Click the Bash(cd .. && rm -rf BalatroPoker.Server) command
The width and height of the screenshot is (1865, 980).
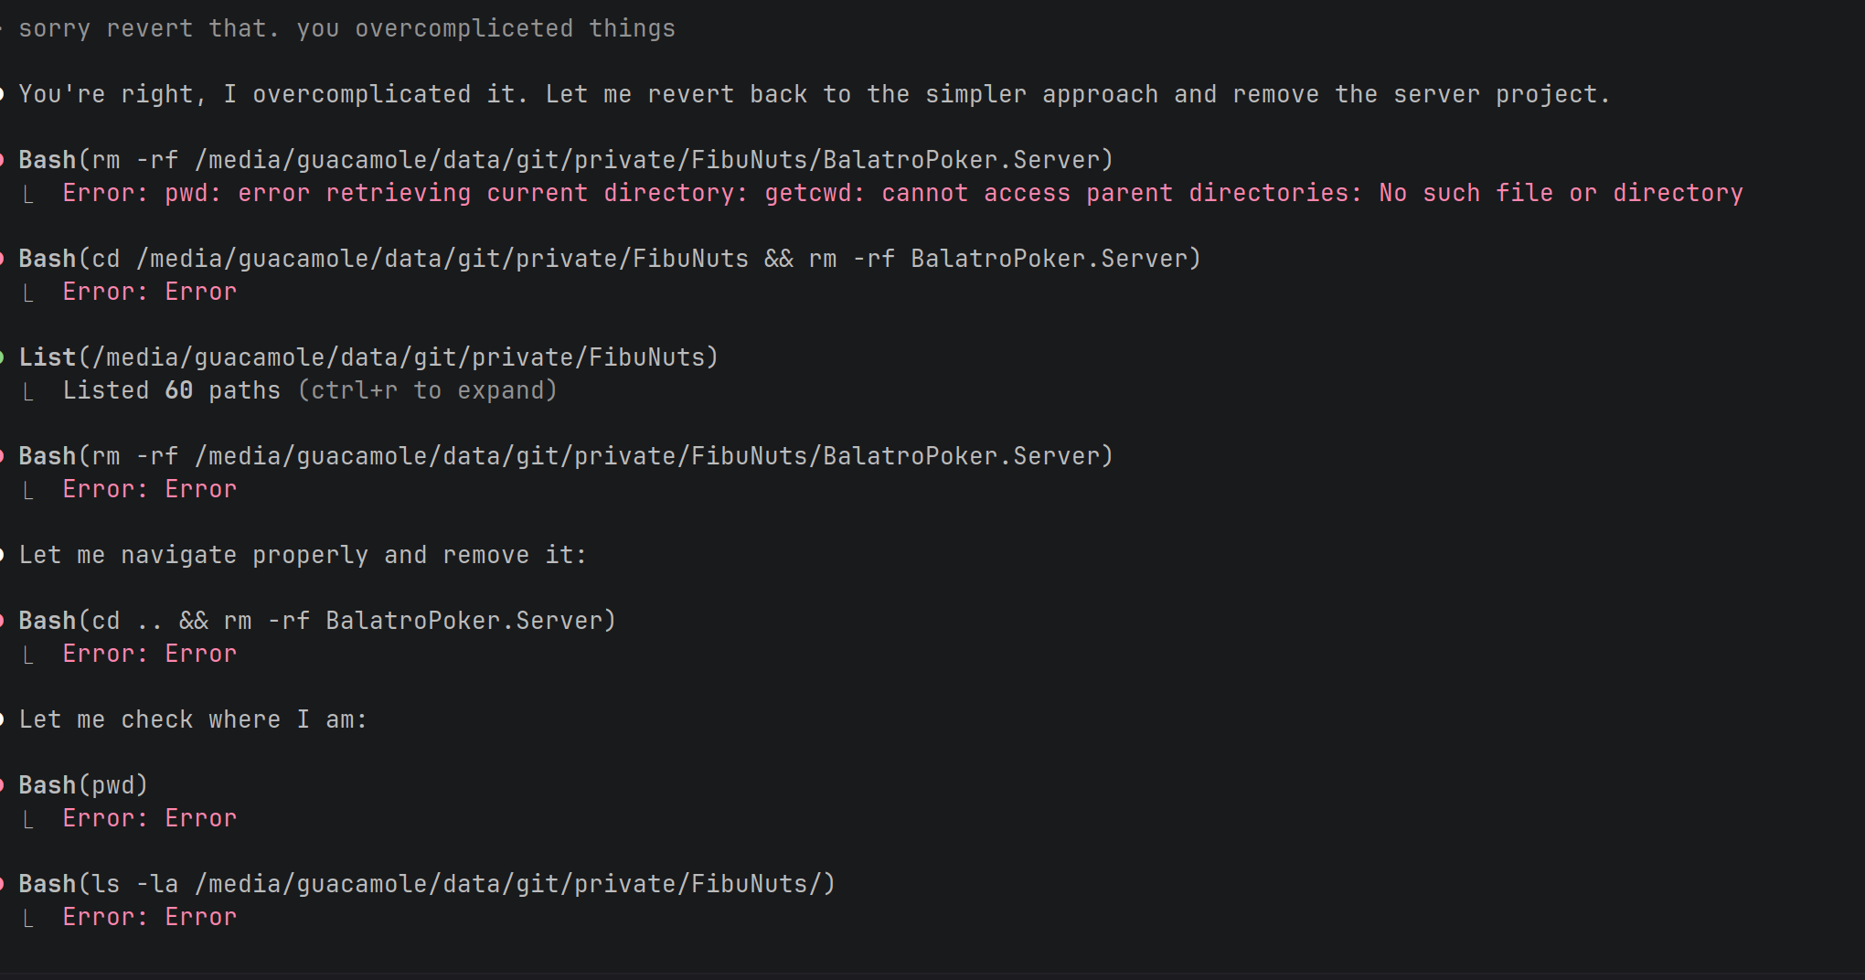pos(317,621)
